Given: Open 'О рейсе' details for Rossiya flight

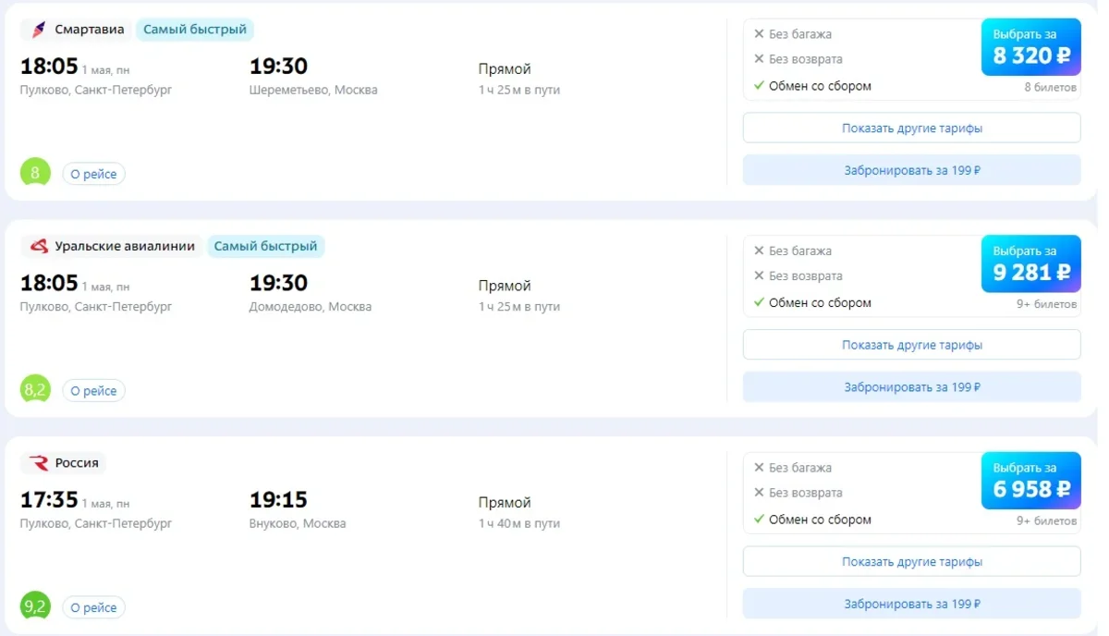Looking at the screenshot, I should (x=93, y=607).
